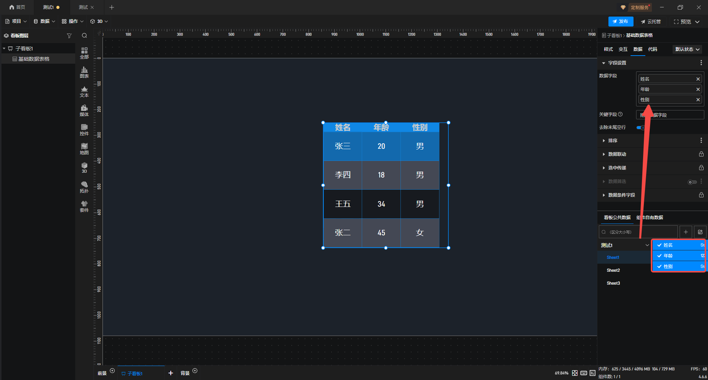Screen dimensions: 708x380
Task: Expand the 排序 section
Action: pyautogui.click(x=612, y=141)
